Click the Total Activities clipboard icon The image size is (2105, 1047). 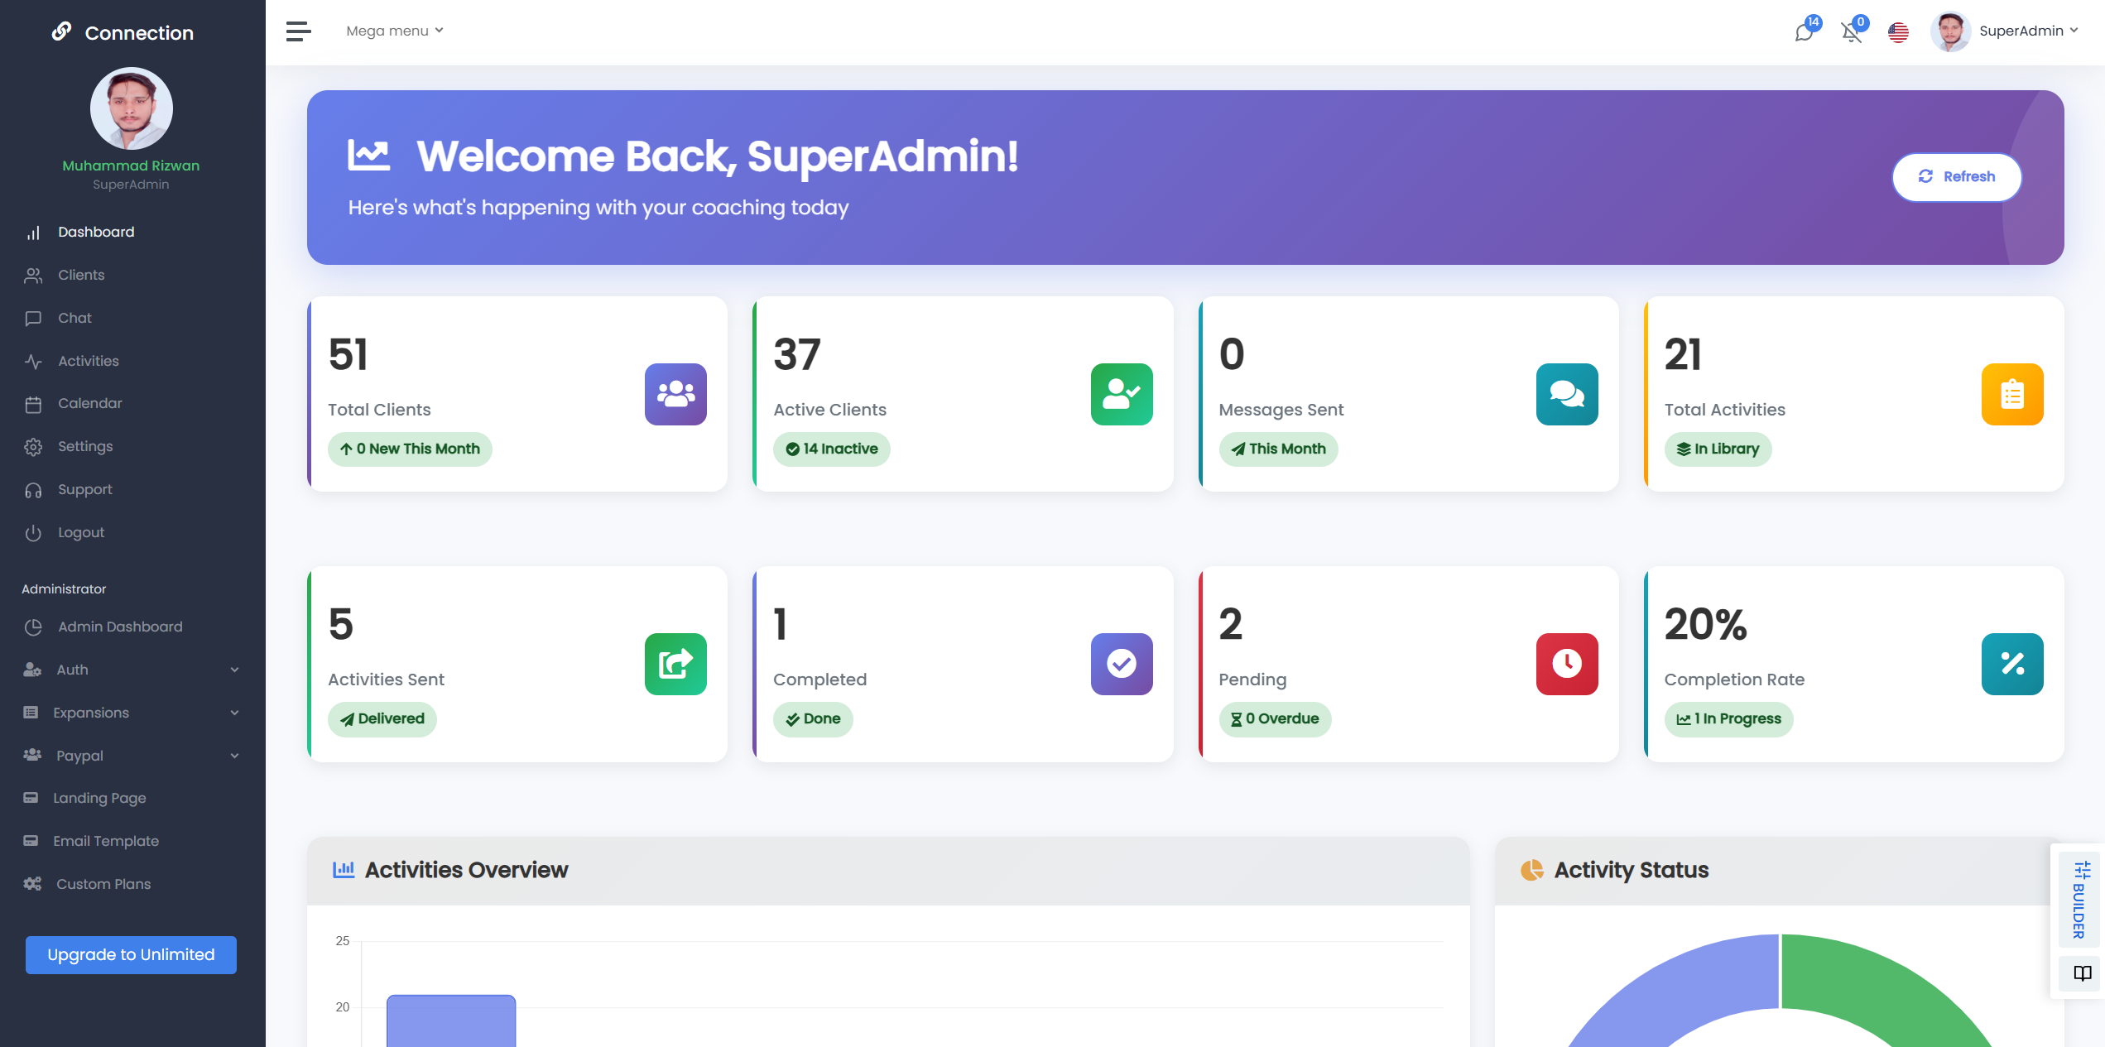(2011, 394)
